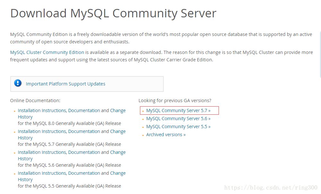This screenshot has width=321, height=194.
Task: View Change History for MySQL 5.7
Action: pos(118,131)
